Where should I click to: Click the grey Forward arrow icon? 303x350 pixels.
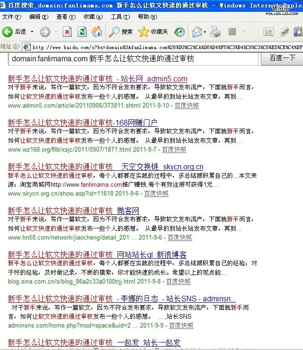(x=45, y=32)
